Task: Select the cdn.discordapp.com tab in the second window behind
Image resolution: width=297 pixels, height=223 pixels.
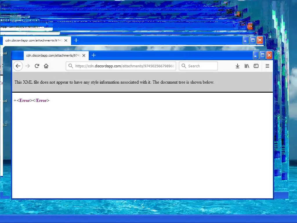Action: tap(37, 40)
